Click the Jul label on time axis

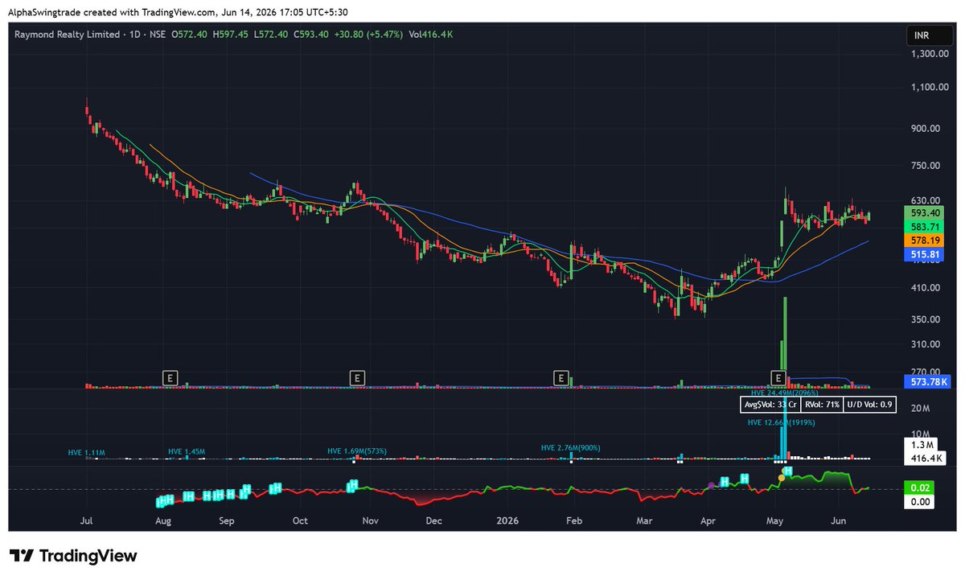(x=87, y=521)
